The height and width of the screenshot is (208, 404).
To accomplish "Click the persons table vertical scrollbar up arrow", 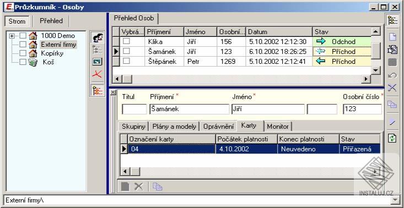I will 376,32.
